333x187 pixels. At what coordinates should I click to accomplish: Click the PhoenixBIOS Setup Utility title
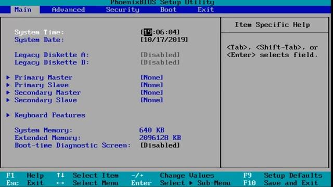click(162, 3)
